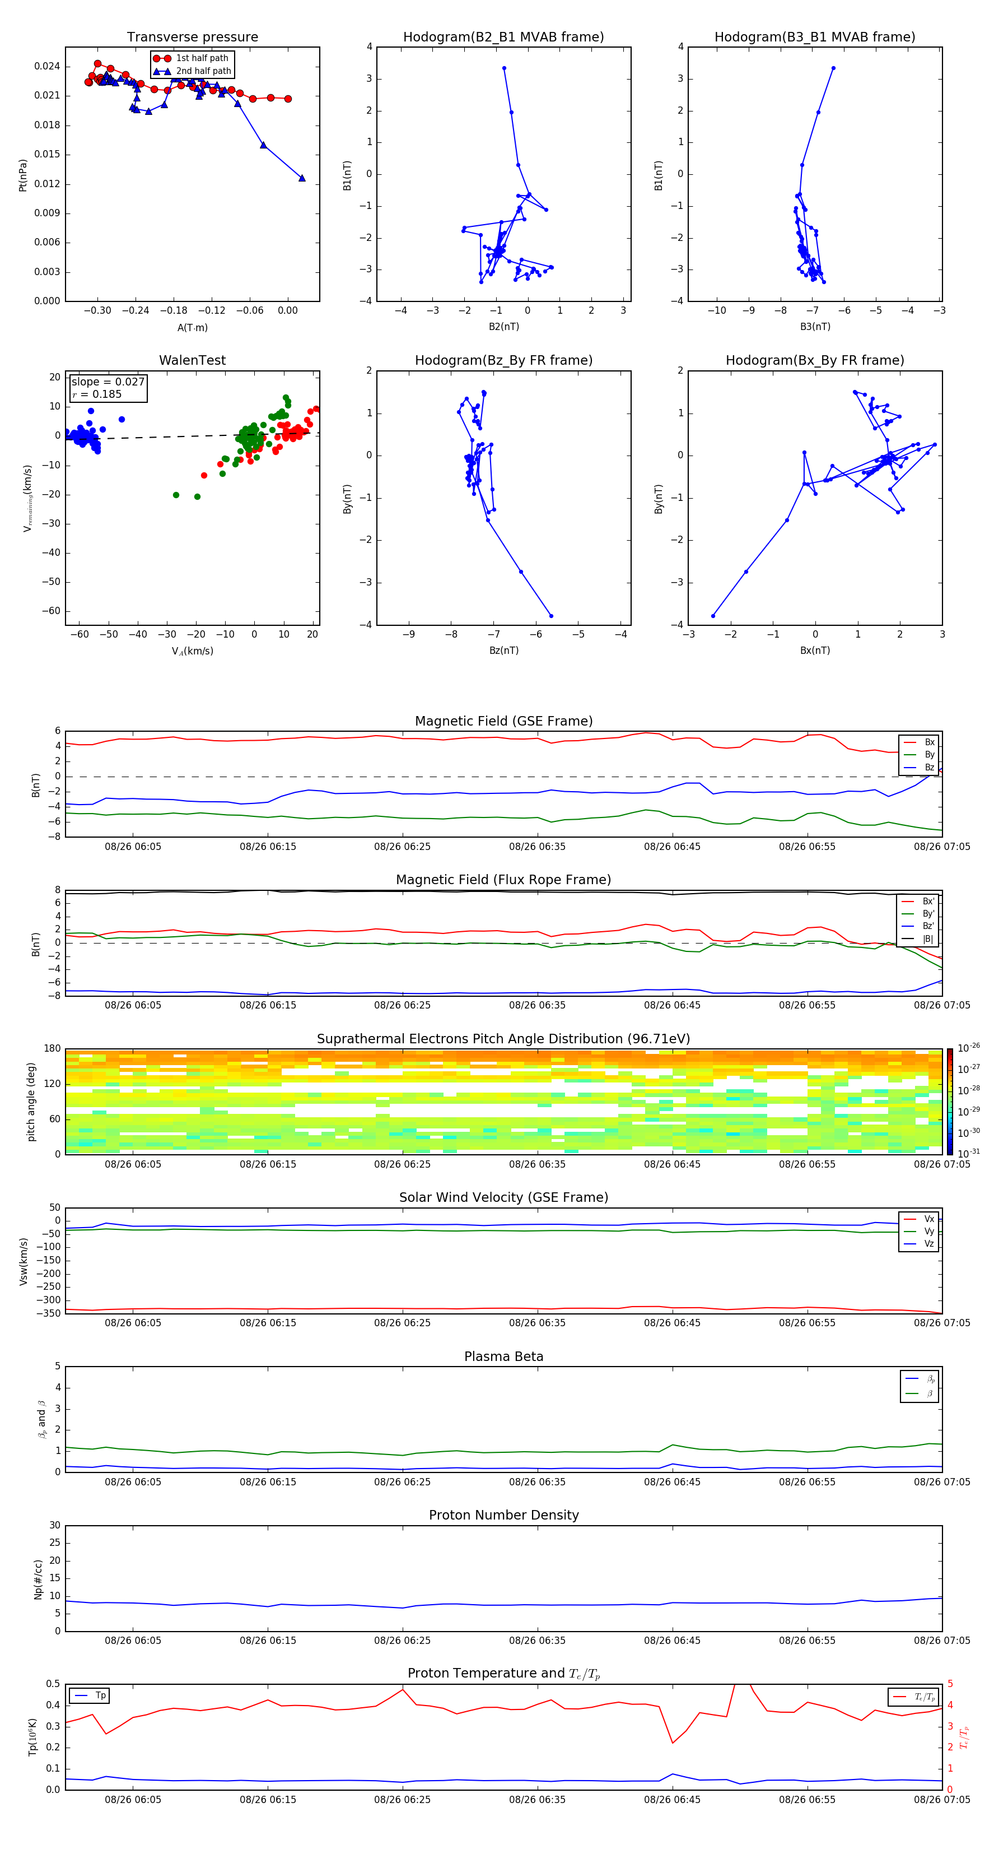Click the "pitch angle (deg)" y-axis label
This screenshot has height=1849, width=1008.
pos(31,1102)
